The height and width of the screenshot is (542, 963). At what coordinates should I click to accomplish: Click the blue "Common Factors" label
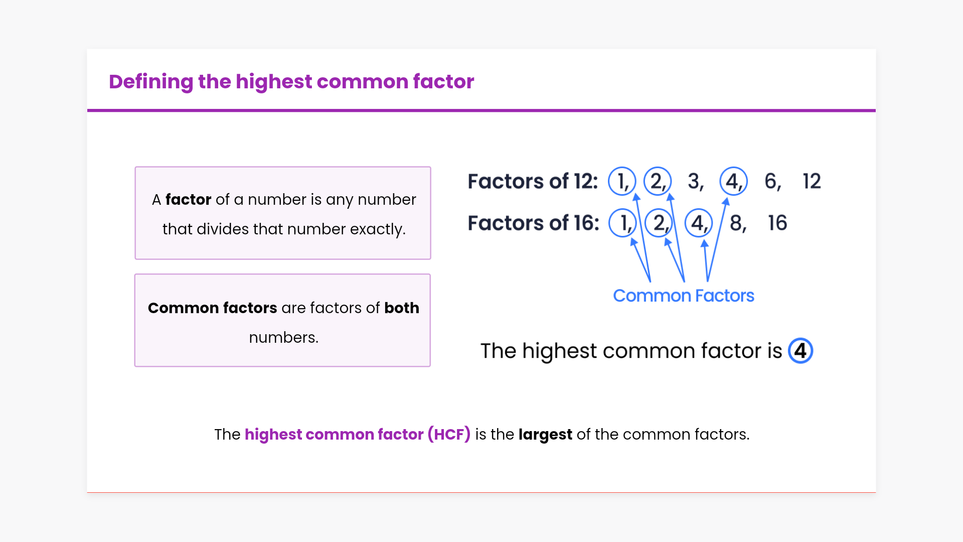point(683,296)
